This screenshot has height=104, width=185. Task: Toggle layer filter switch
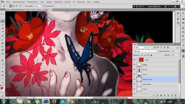click(x=177, y=47)
